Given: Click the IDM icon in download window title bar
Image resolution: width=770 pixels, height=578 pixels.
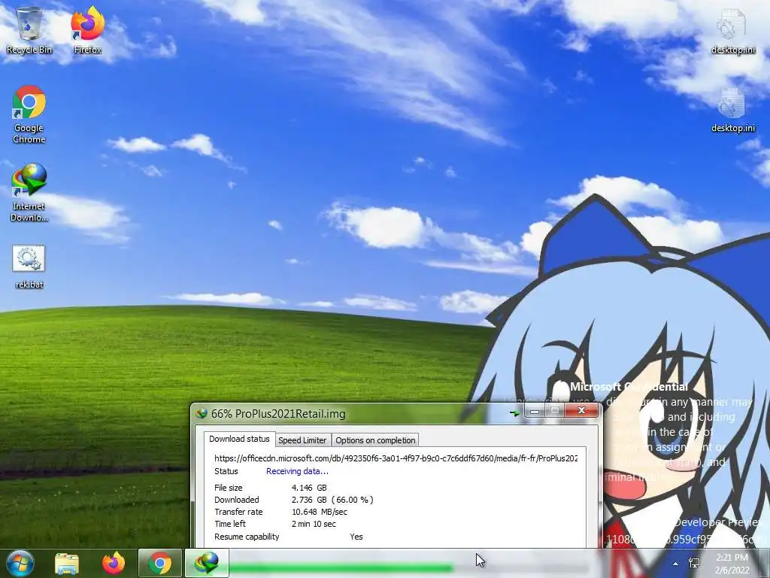Looking at the screenshot, I should [x=202, y=413].
